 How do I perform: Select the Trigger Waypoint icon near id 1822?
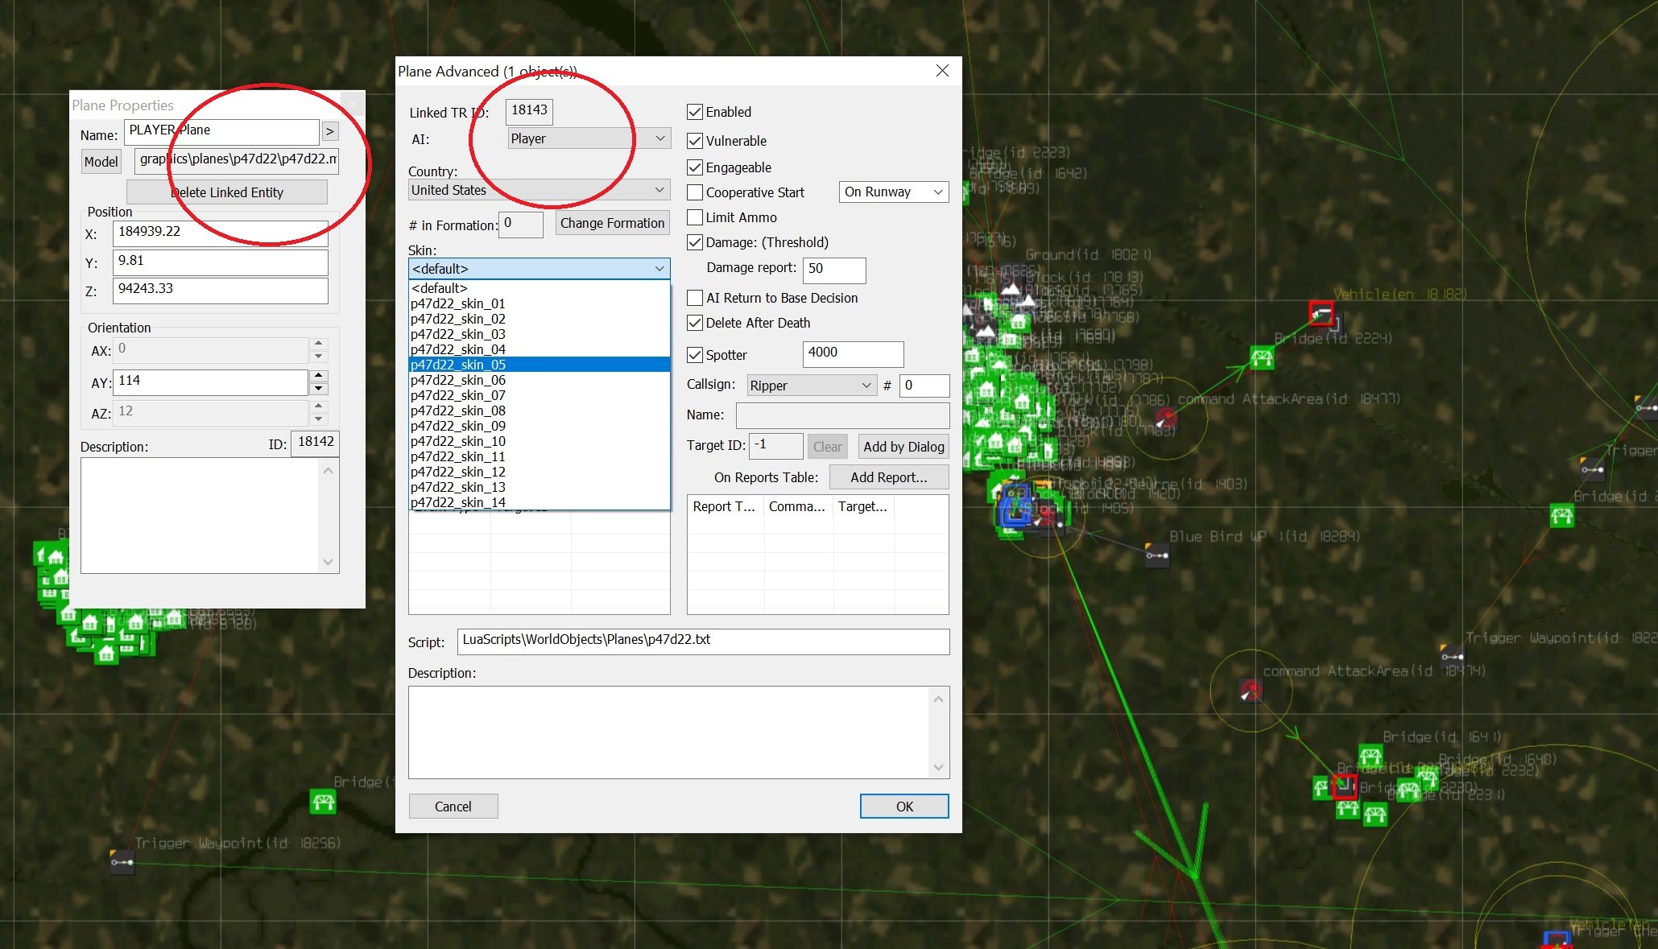[1452, 655]
